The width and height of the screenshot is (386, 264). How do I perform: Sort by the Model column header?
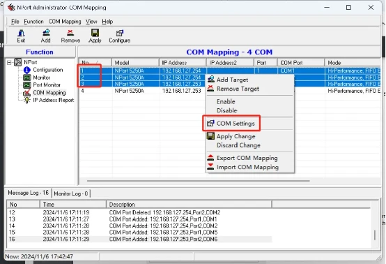pyautogui.click(x=135, y=63)
